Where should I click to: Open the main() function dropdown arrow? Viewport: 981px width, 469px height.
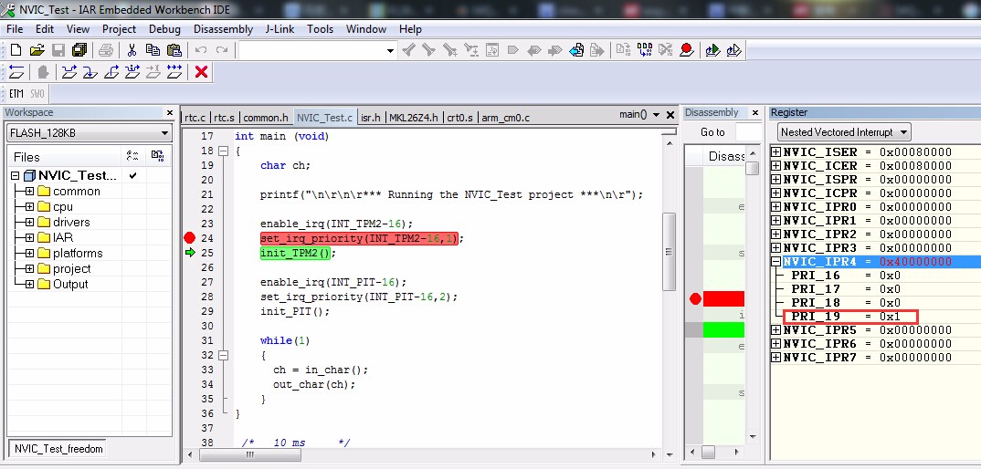(656, 115)
